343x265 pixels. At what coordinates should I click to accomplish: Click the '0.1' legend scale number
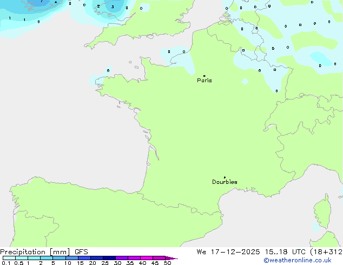click(x=6, y=263)
